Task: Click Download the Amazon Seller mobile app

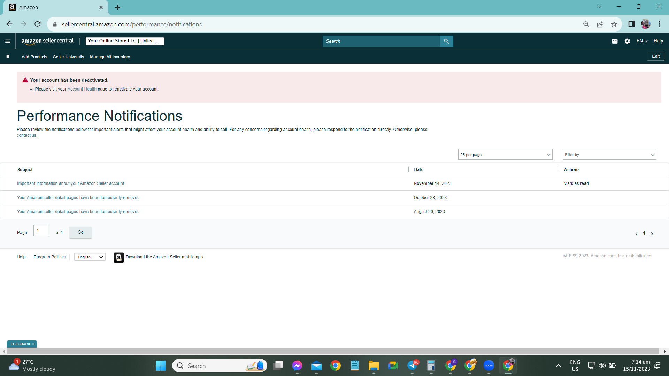Action: [x=164, y=257]
